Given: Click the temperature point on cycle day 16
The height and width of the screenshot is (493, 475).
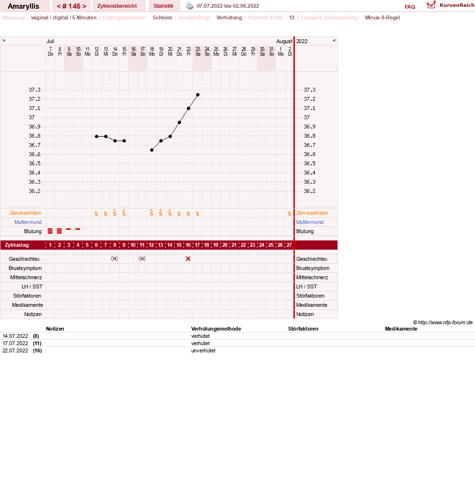Looking at the screenshot, I should pos(188,108).
